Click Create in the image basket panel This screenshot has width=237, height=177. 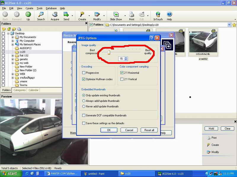pyautogui.click(x=213, y=145)
